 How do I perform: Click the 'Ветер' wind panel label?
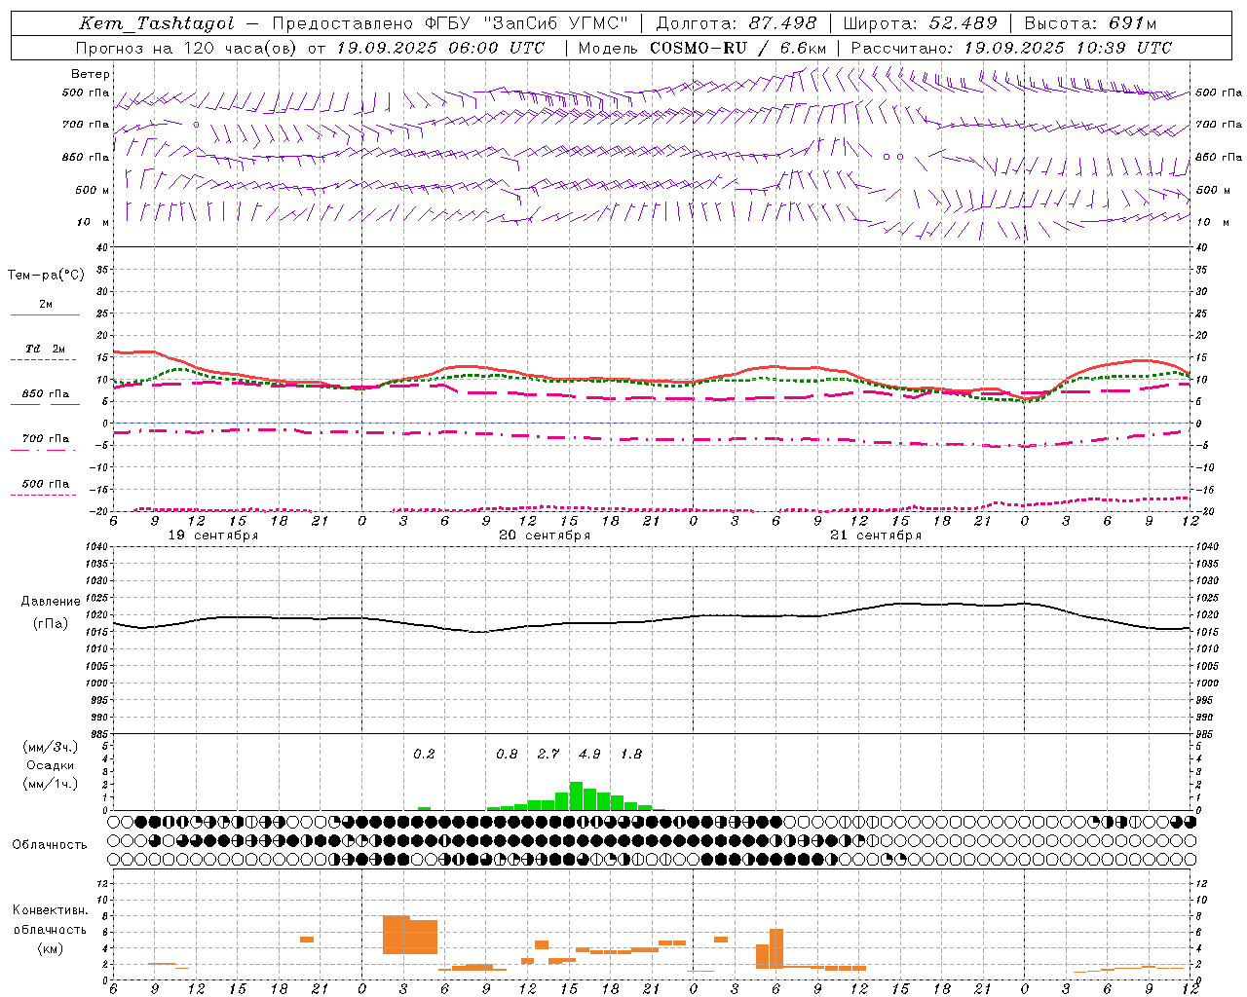(x=91, y=74)
